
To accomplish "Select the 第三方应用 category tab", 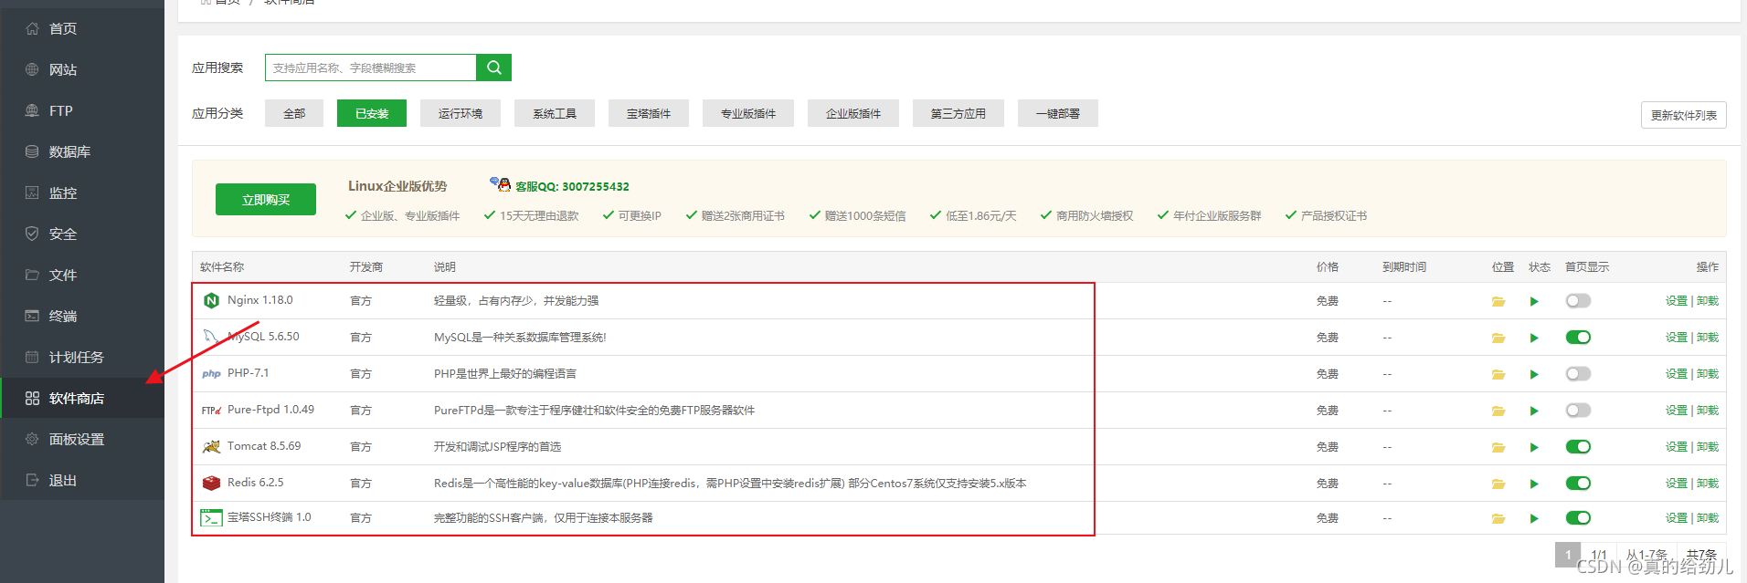I will 958,113.
